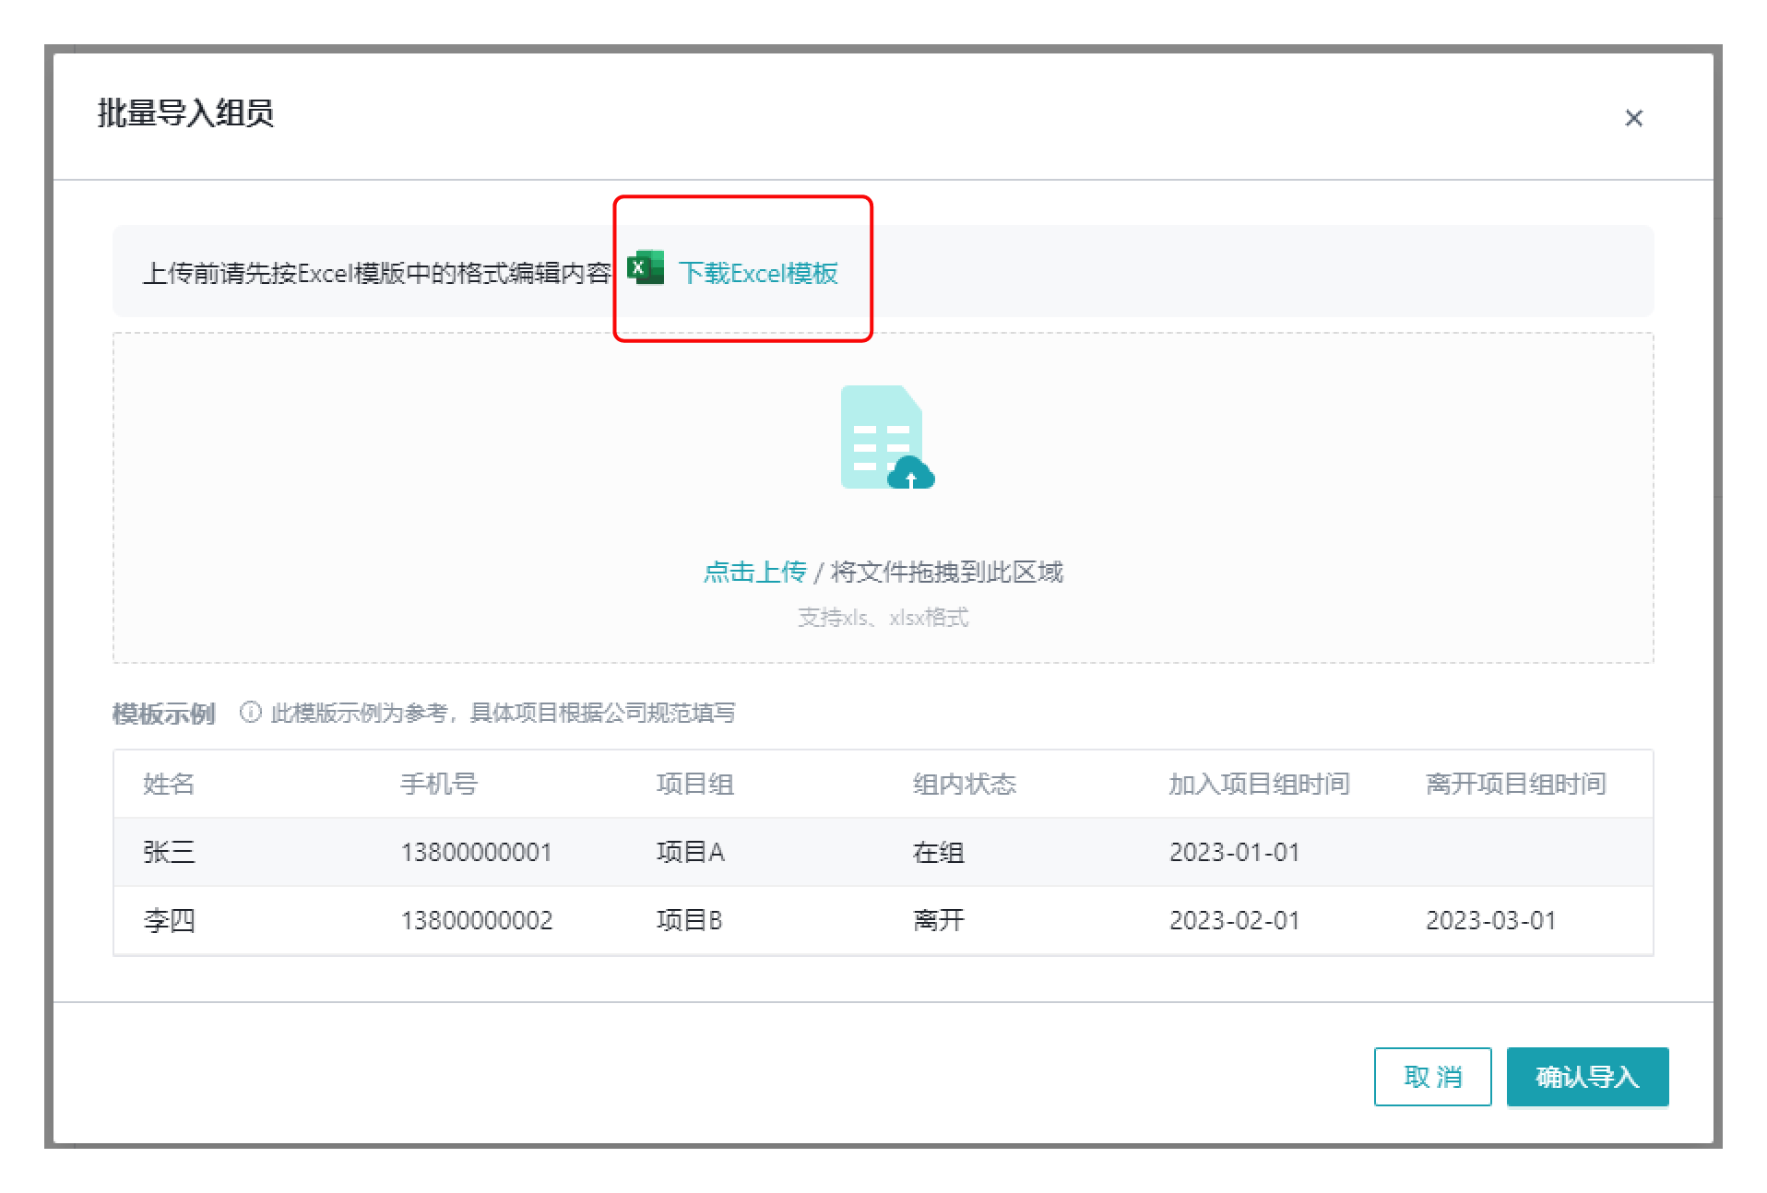Viewport: 1767px width, 1193px height.
Task: Select the 加入项目组时间 column header
Action: (1259, 784)
